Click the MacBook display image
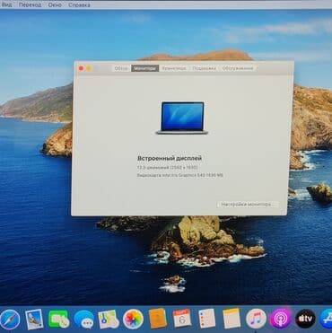 182,118
